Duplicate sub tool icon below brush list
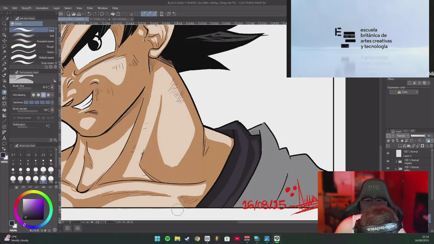The image size is (434, 244). point(51,67)
